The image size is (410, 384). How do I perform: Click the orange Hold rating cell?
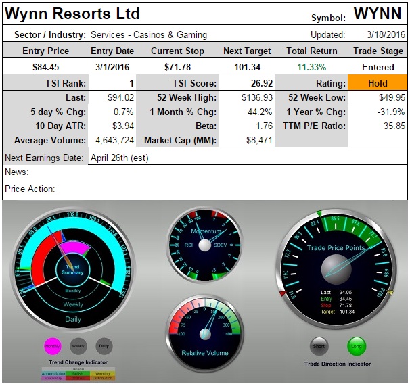[378, 83]
